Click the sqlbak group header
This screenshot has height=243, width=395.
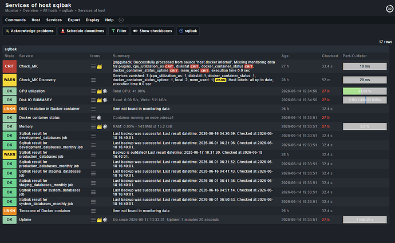pyautogui.click(x=10, y=49)
